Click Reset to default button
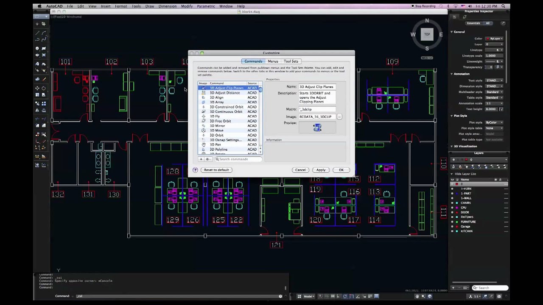Image resolution: width=543 pixels, height=305 pixels. coord(216,170)
